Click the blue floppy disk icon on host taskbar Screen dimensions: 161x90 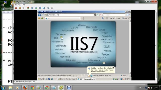[x=69, y=88]
